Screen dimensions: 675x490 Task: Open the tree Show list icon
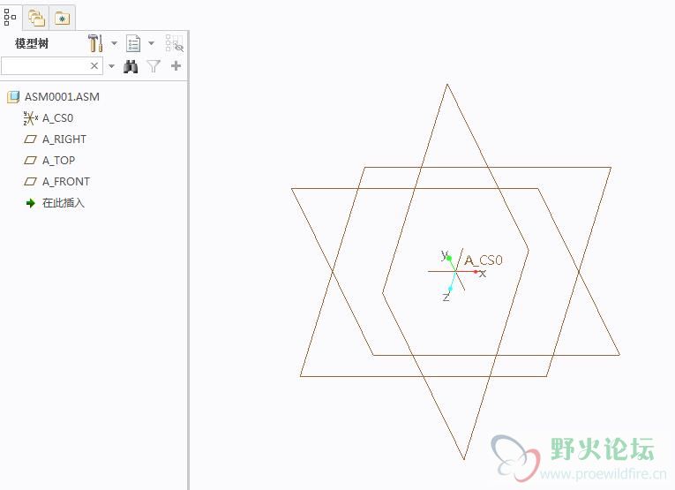click(133, 43)
